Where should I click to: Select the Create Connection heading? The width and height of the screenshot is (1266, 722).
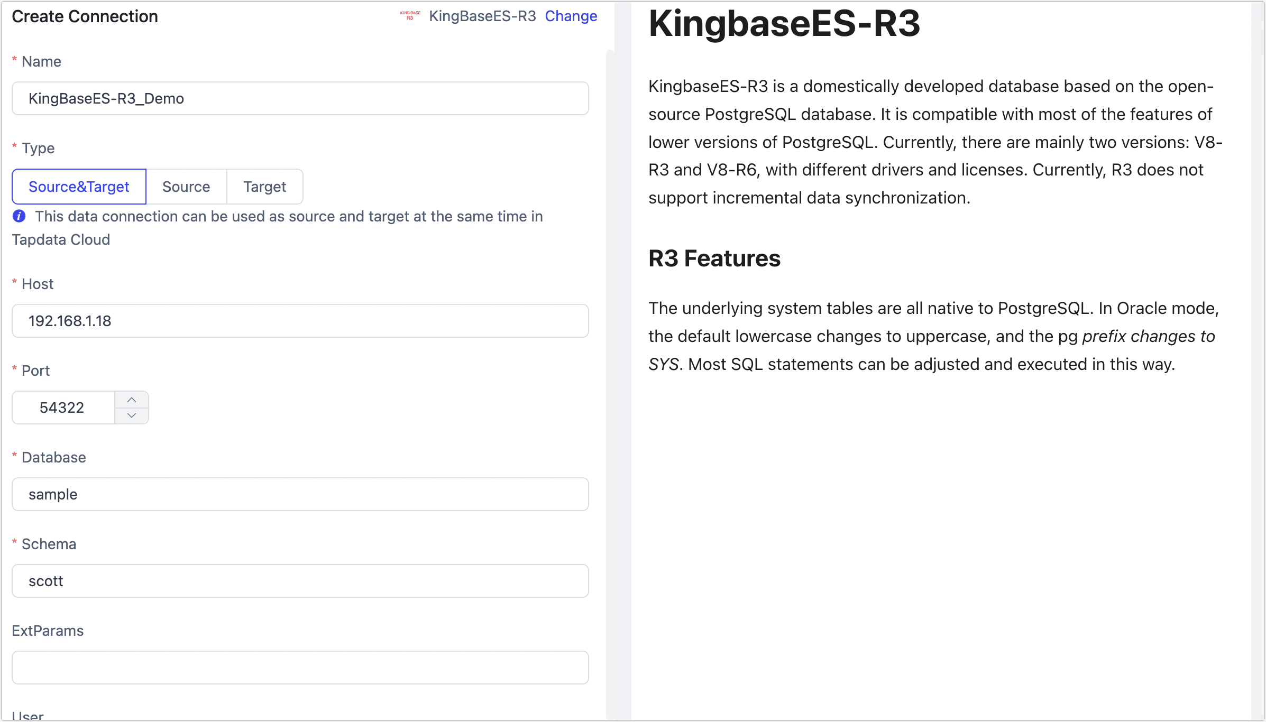84,16
